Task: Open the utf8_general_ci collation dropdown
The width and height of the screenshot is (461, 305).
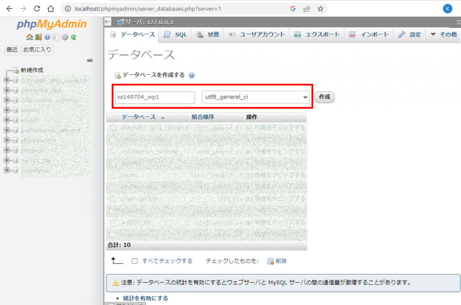Action: pyautogui.click(x=256, y=97)
